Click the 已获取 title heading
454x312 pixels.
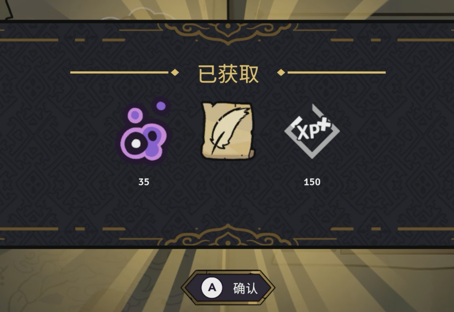click(x=228, y=74)
